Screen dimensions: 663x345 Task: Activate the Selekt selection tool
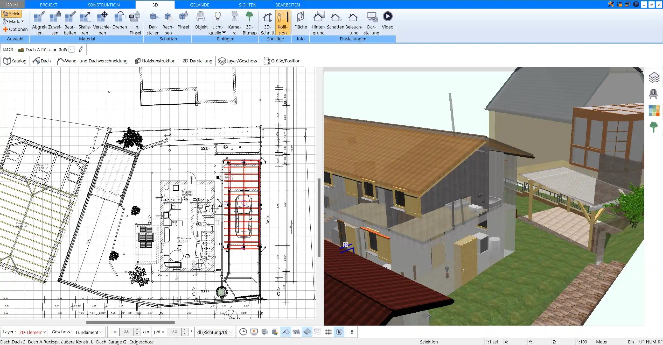(x=12, y=14)
